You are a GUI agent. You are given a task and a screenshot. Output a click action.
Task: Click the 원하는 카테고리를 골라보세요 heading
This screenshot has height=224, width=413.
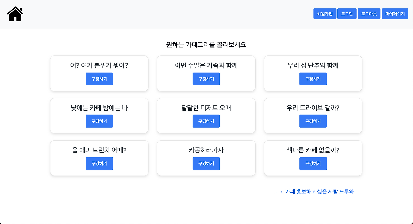(206, 44)
